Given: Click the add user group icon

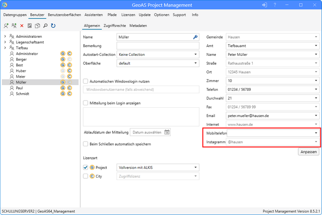Looking at the screenshot, I should [x=14, y=26].
